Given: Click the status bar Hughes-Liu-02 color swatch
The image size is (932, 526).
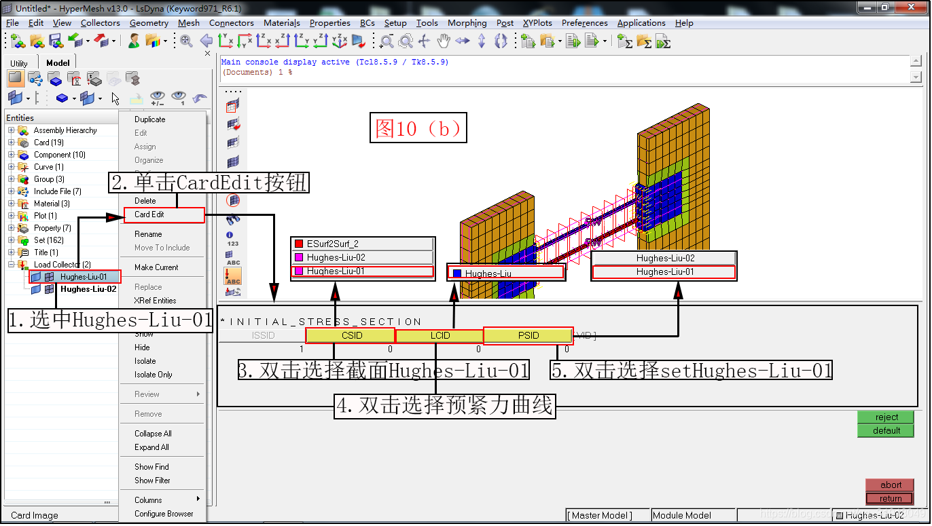Looking at the screenshot, I should 840,516.
